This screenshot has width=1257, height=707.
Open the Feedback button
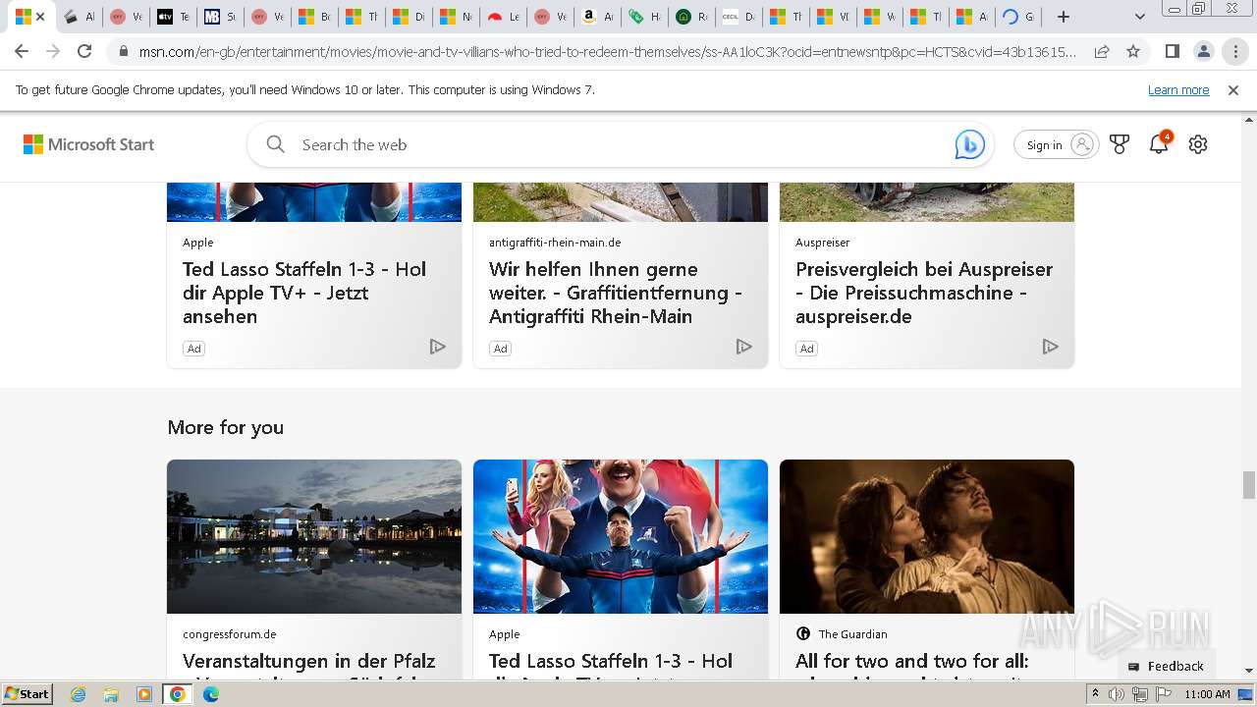click(x=1167, y=666)
